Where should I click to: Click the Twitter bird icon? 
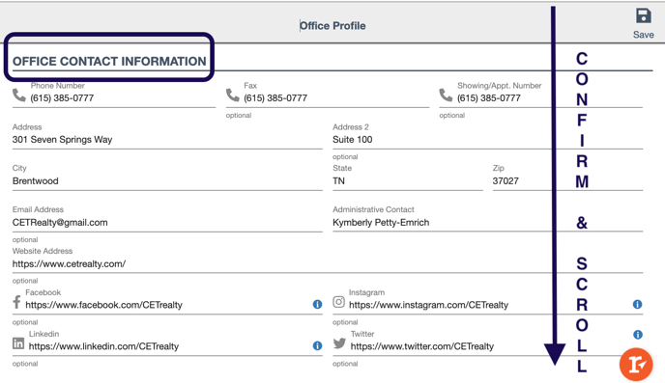coord(339,342)
